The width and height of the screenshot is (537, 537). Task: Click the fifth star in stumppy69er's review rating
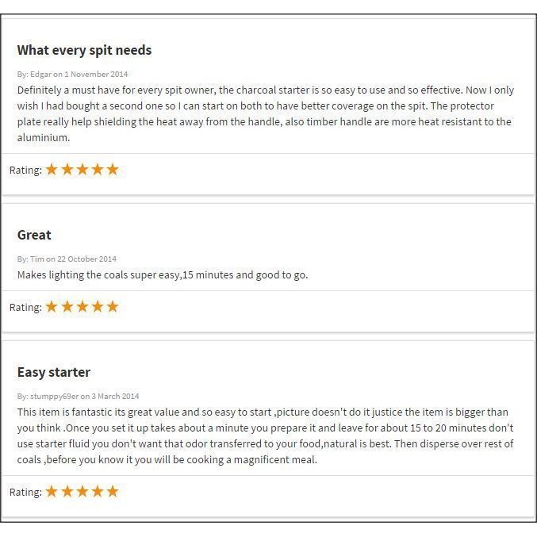(x=113, y=492)
